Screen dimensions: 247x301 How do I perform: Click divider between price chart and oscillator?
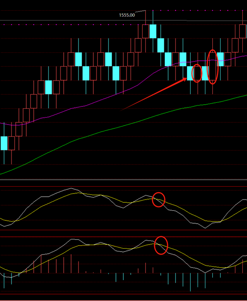coord(123,180)
